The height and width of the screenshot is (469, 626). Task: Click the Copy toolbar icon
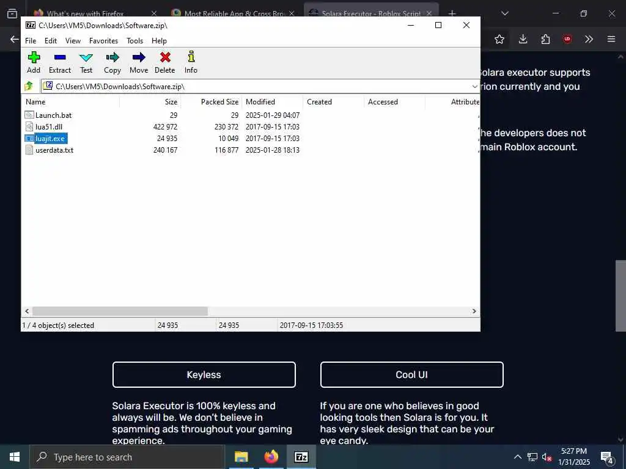coord(112,57)
